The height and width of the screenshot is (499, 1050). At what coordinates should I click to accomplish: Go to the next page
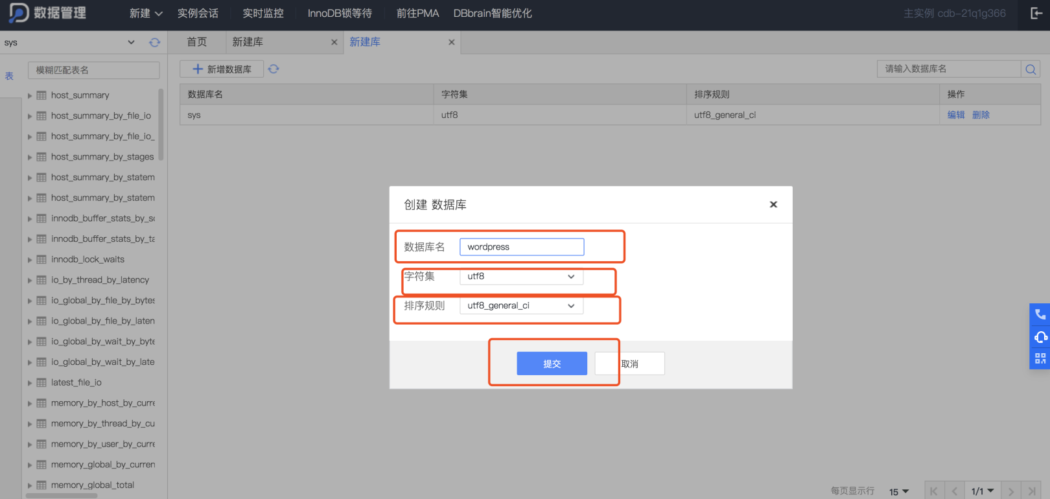pyautogui.click(x=1011, y=491)
